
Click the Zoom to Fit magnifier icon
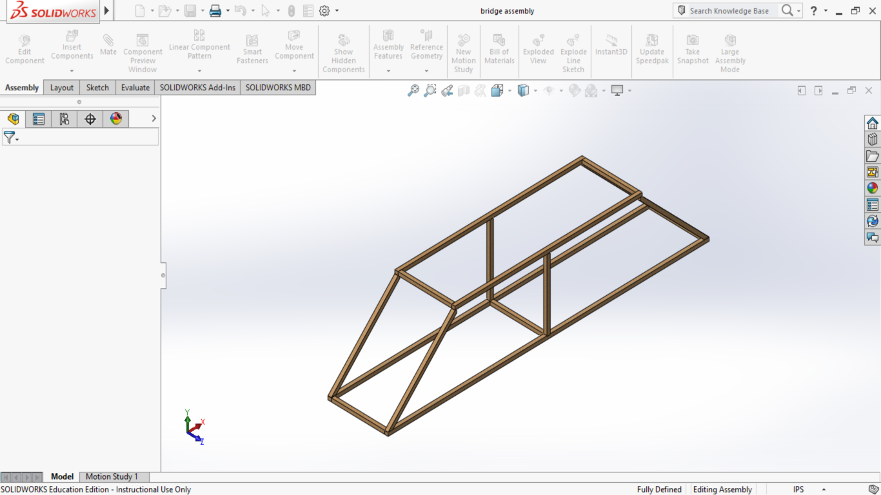[x=413, y=91]
